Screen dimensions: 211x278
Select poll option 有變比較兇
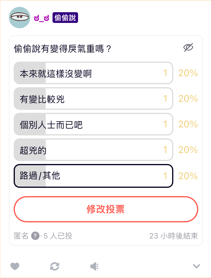pos(93,99)
